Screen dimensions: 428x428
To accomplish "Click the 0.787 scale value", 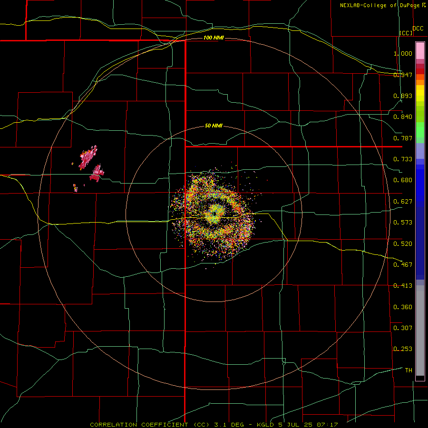I will click(403, 138).
